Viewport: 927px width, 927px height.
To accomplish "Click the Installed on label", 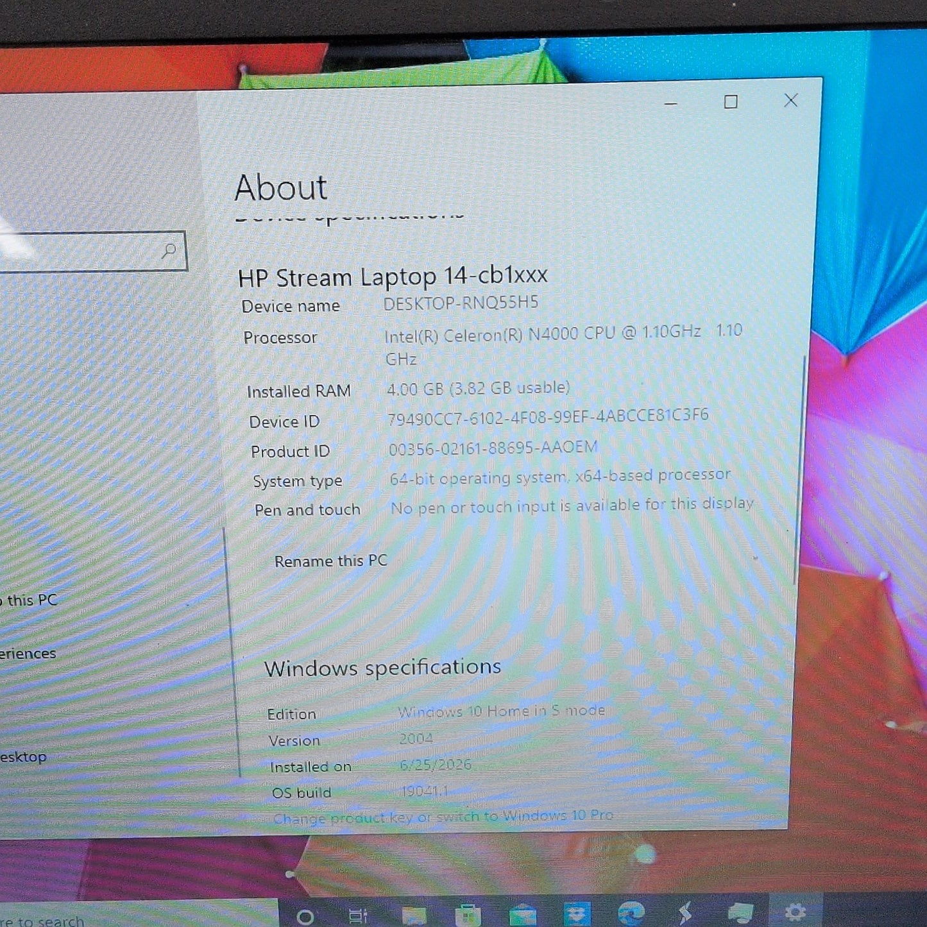I will click(310, 767).
